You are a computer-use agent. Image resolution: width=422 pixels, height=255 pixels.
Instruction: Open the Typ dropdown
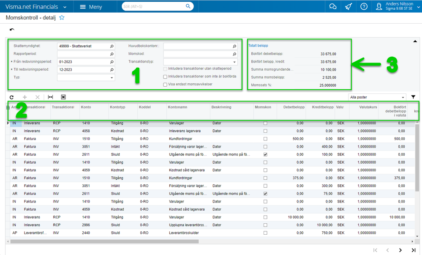(112, 78)
